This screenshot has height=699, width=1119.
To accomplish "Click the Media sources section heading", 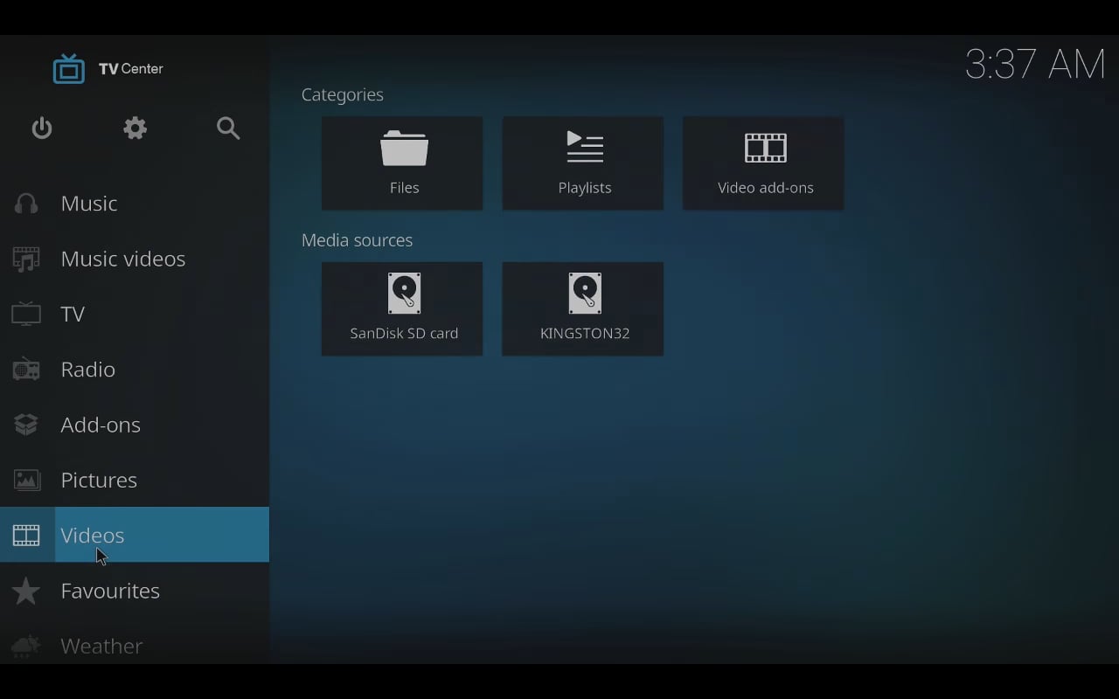I will [357, 239].
